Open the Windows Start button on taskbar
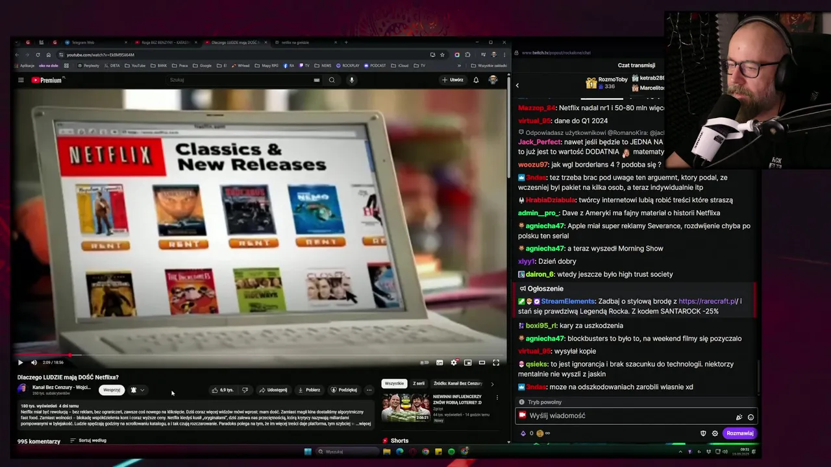Viewport: 831px width, 467px height. (308, 451)
